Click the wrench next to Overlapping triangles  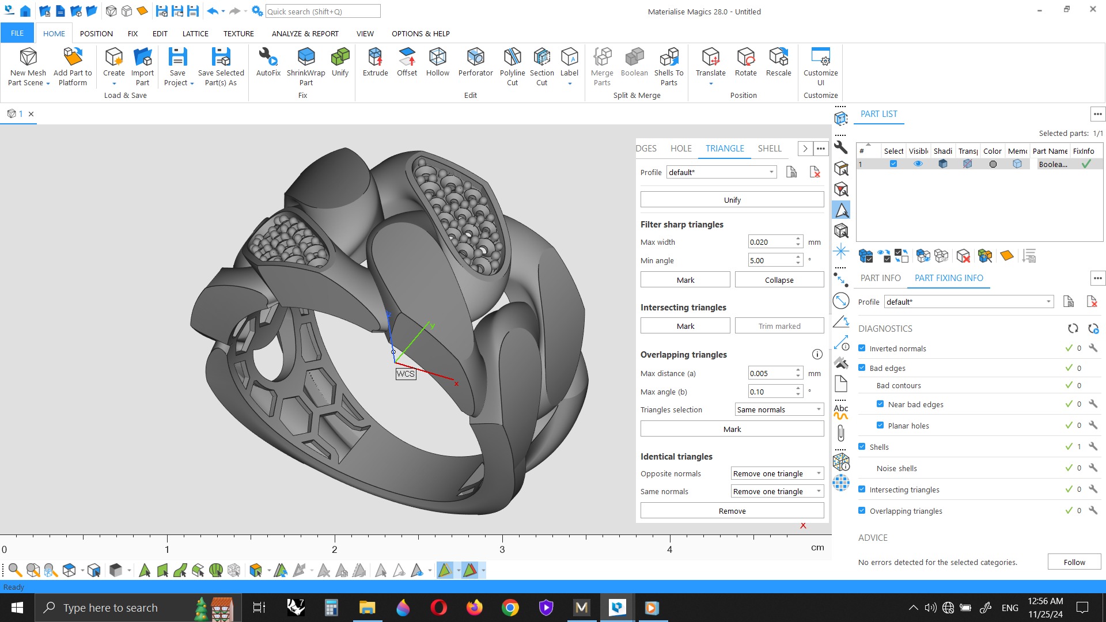pos(1093,510)
